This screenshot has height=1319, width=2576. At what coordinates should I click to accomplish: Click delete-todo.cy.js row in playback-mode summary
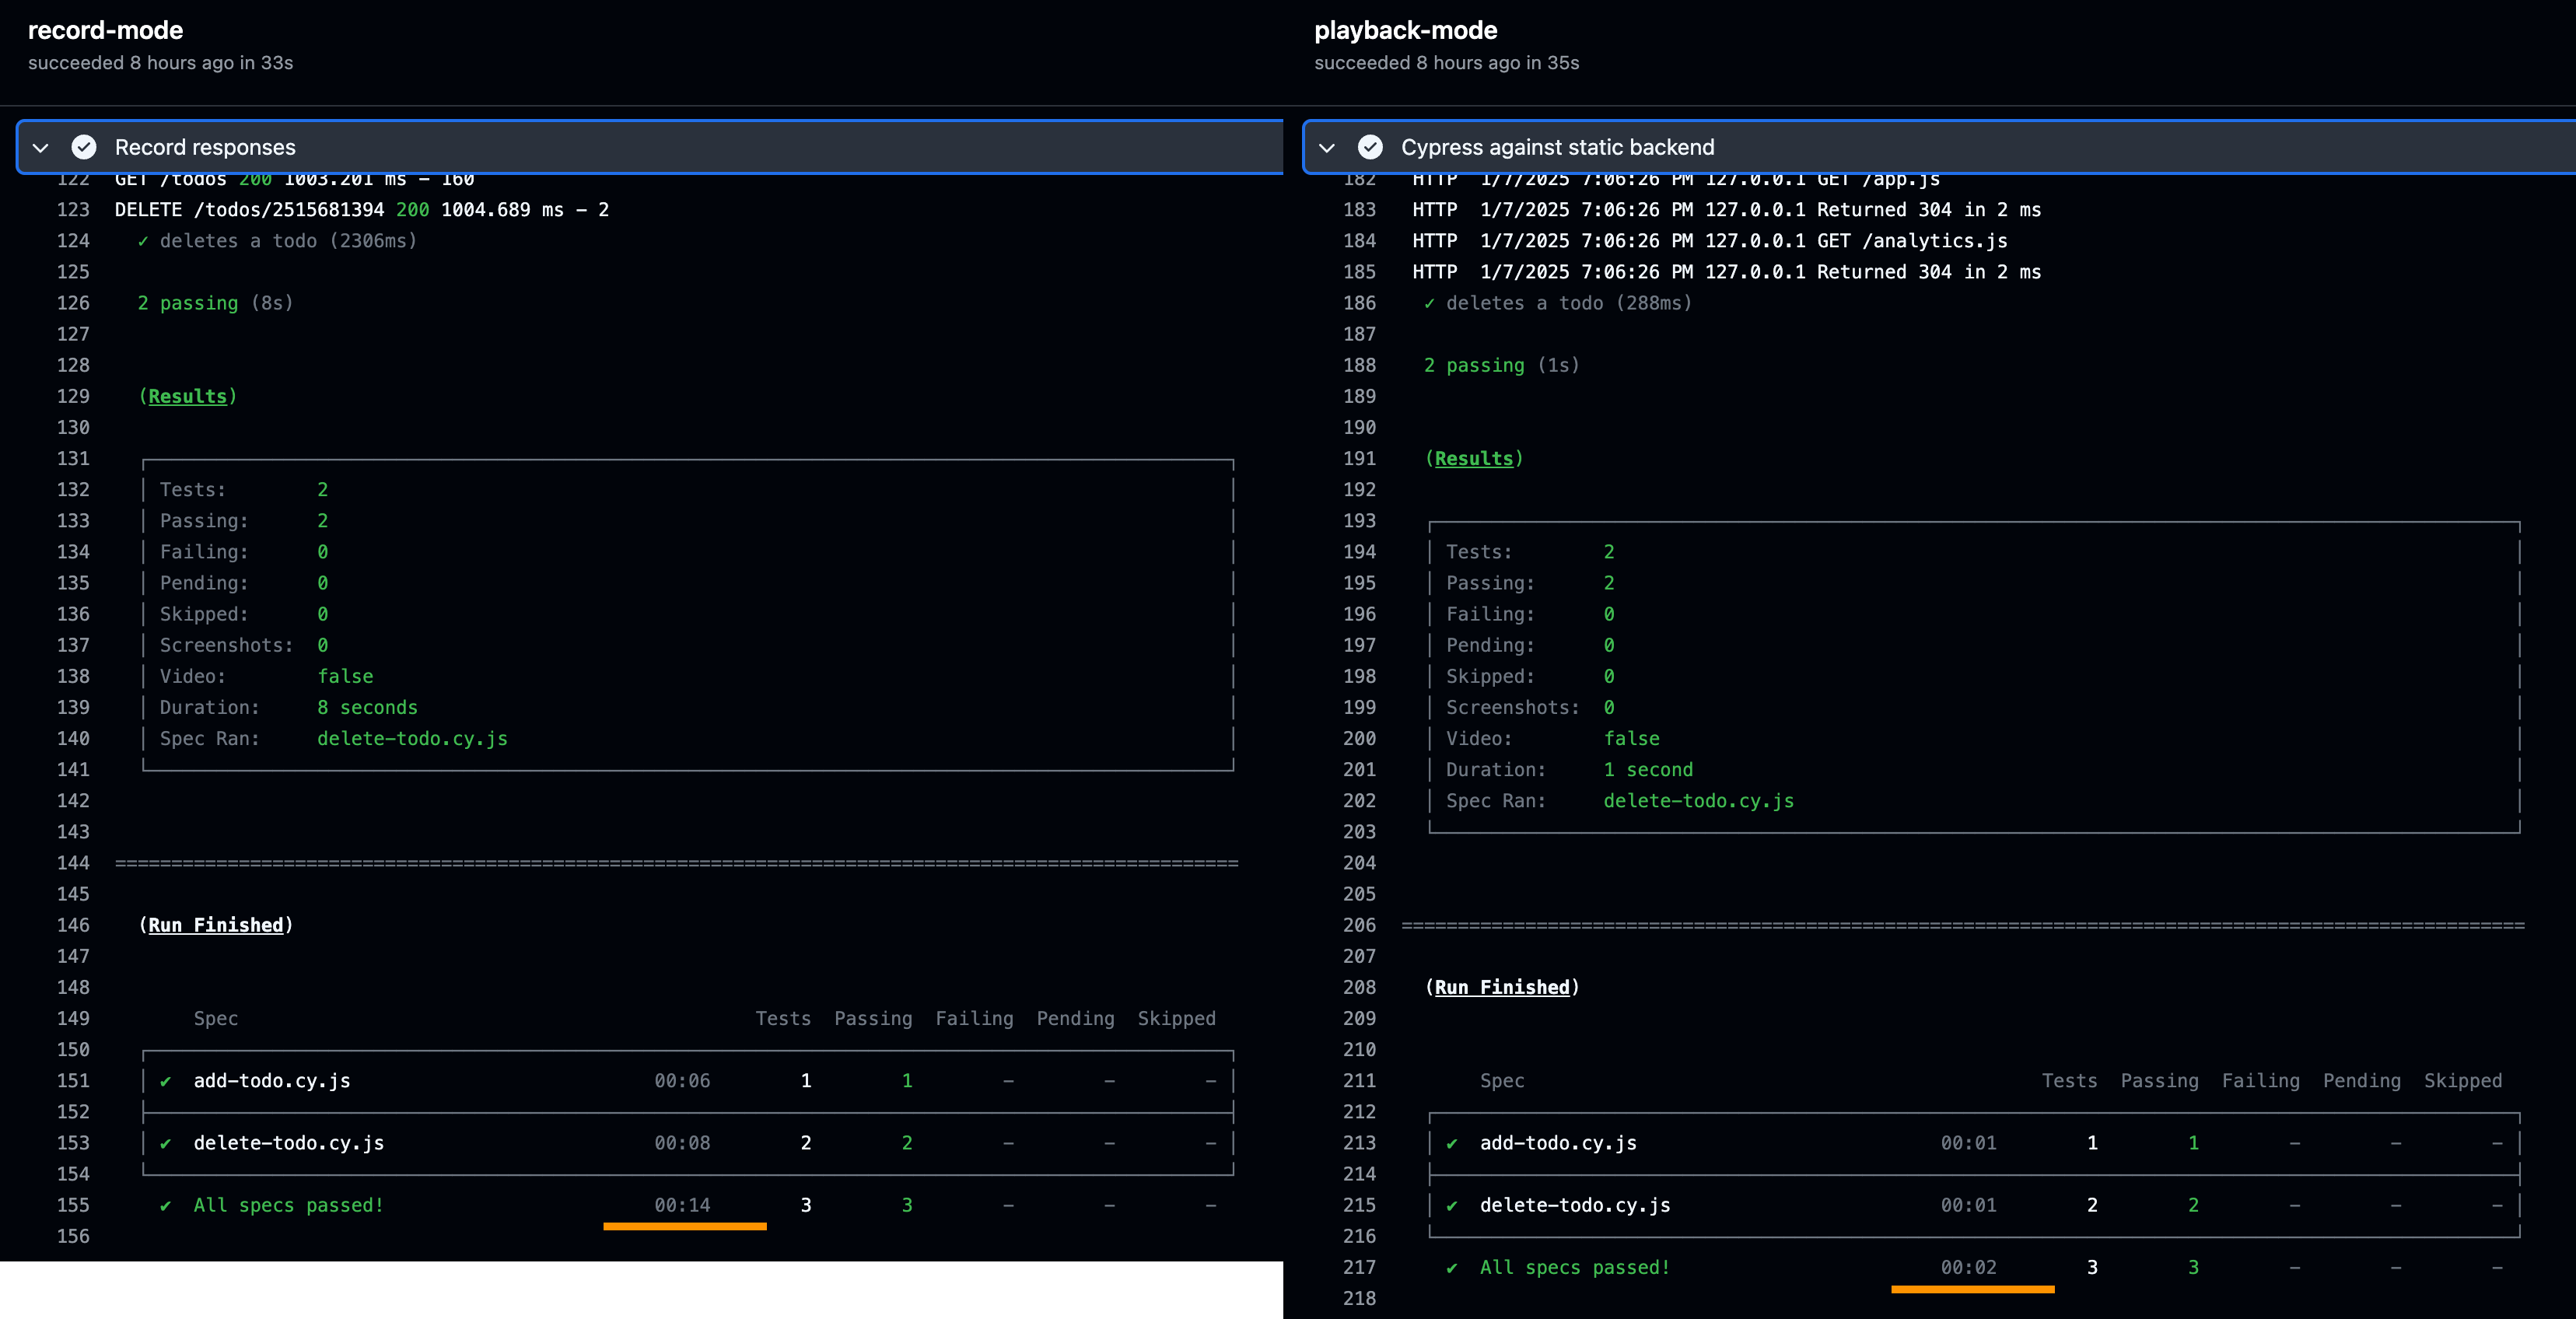point(1975,1205)
